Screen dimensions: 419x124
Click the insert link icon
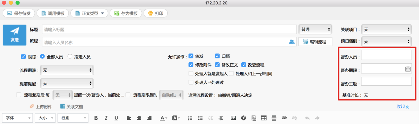pos(284,118)
